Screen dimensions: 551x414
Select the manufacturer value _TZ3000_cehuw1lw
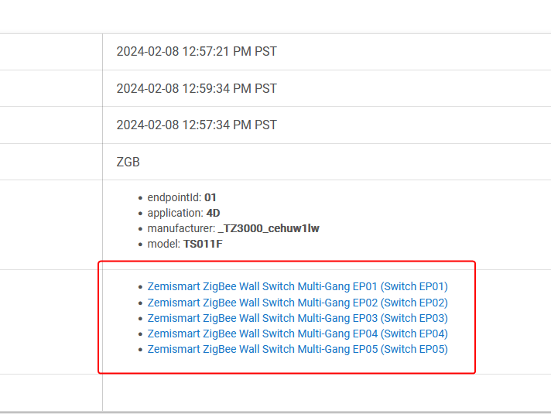269,228
